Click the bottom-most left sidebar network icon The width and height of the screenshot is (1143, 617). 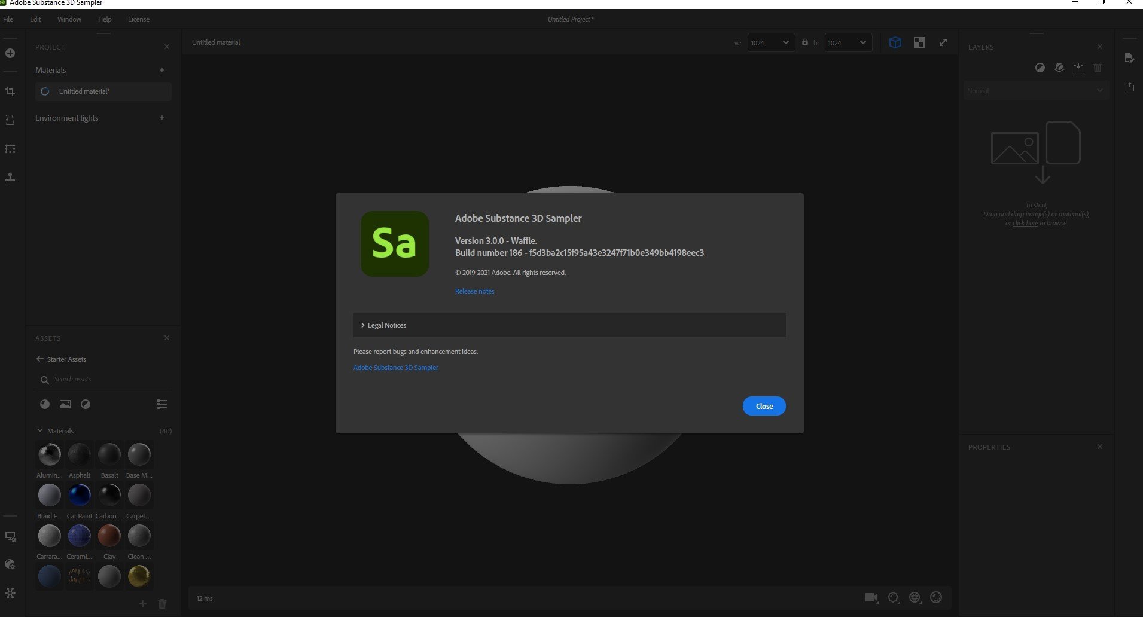10,593
